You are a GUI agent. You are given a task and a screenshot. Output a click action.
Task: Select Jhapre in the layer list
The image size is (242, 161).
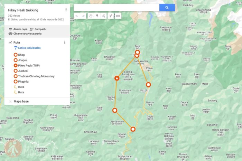(x=22, y=60)
